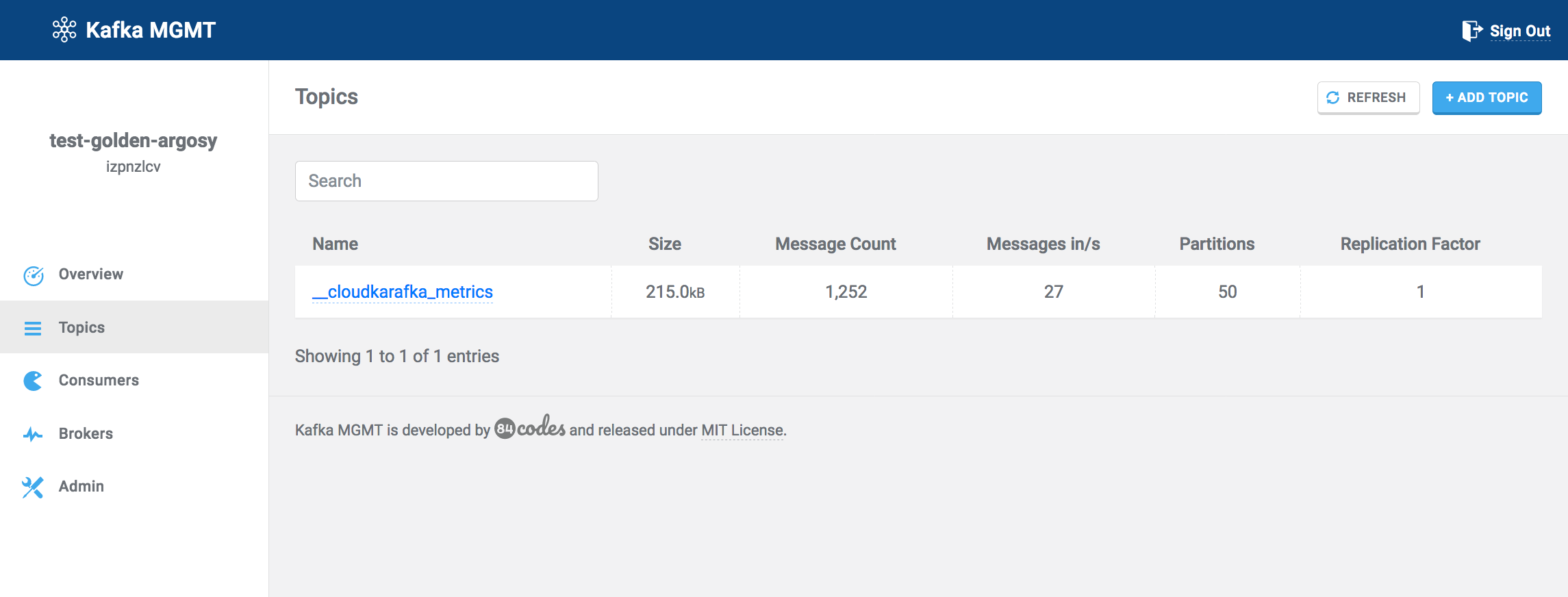
Task: Sort topics by Size column
Action: tap(665, 244)
